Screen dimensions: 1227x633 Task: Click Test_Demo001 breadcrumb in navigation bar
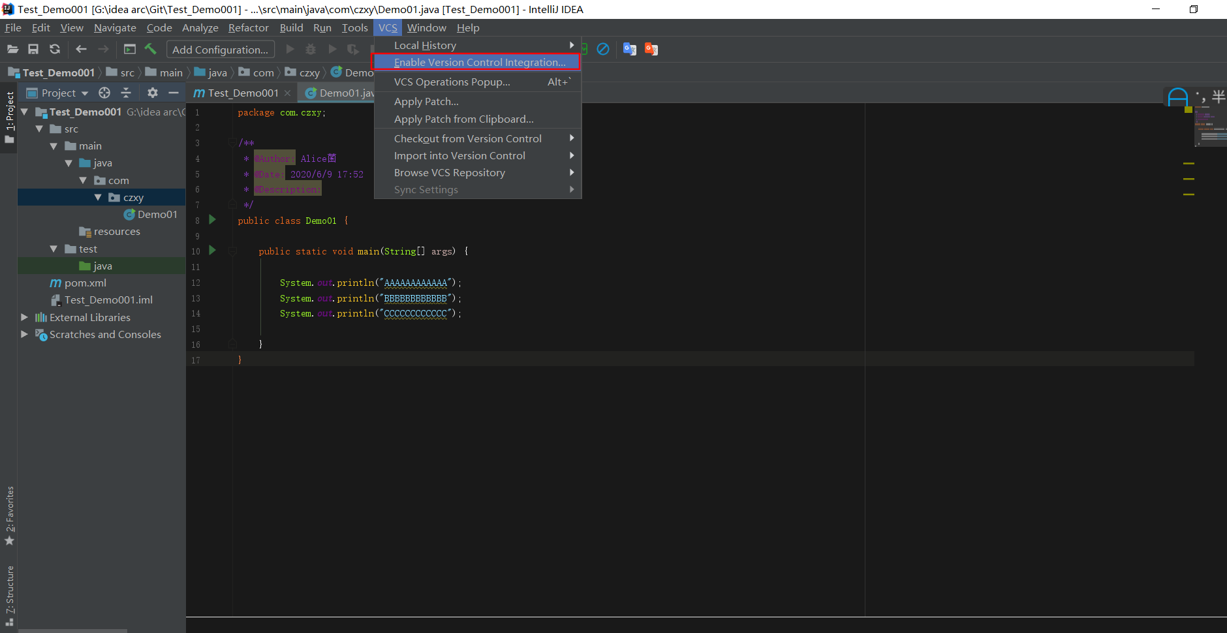(52, 72)
